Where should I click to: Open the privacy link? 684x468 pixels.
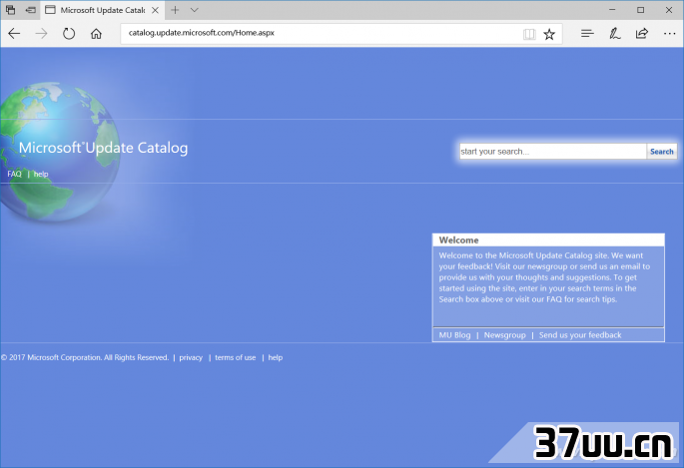[191, 357]
